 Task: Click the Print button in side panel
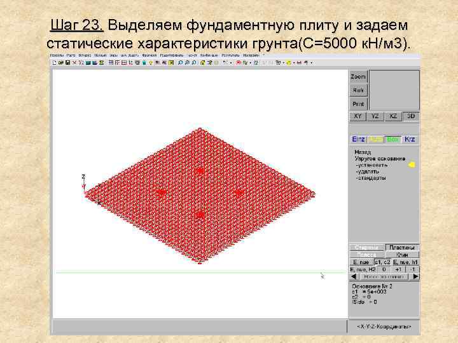point(358,104)
